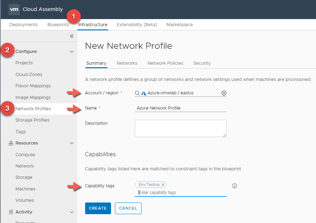Click the Activity section icon in sidebar
The image size is (316, 223).
click(x=11, y=212)
